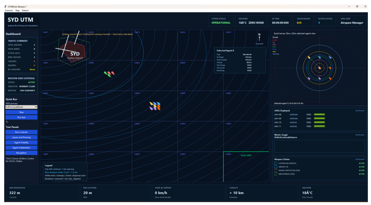Select the top-left yellow agent in Cell33 flock
This screenshot has width=371, height=205.
[151, 104]
